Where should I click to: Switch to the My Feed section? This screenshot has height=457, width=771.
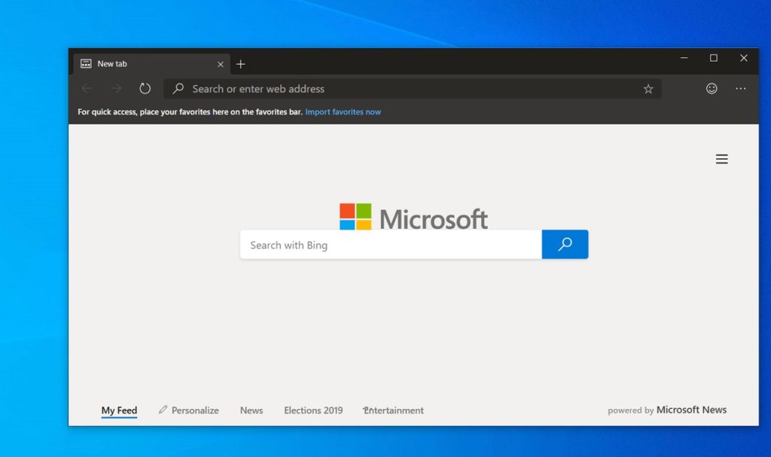point(118,410)
